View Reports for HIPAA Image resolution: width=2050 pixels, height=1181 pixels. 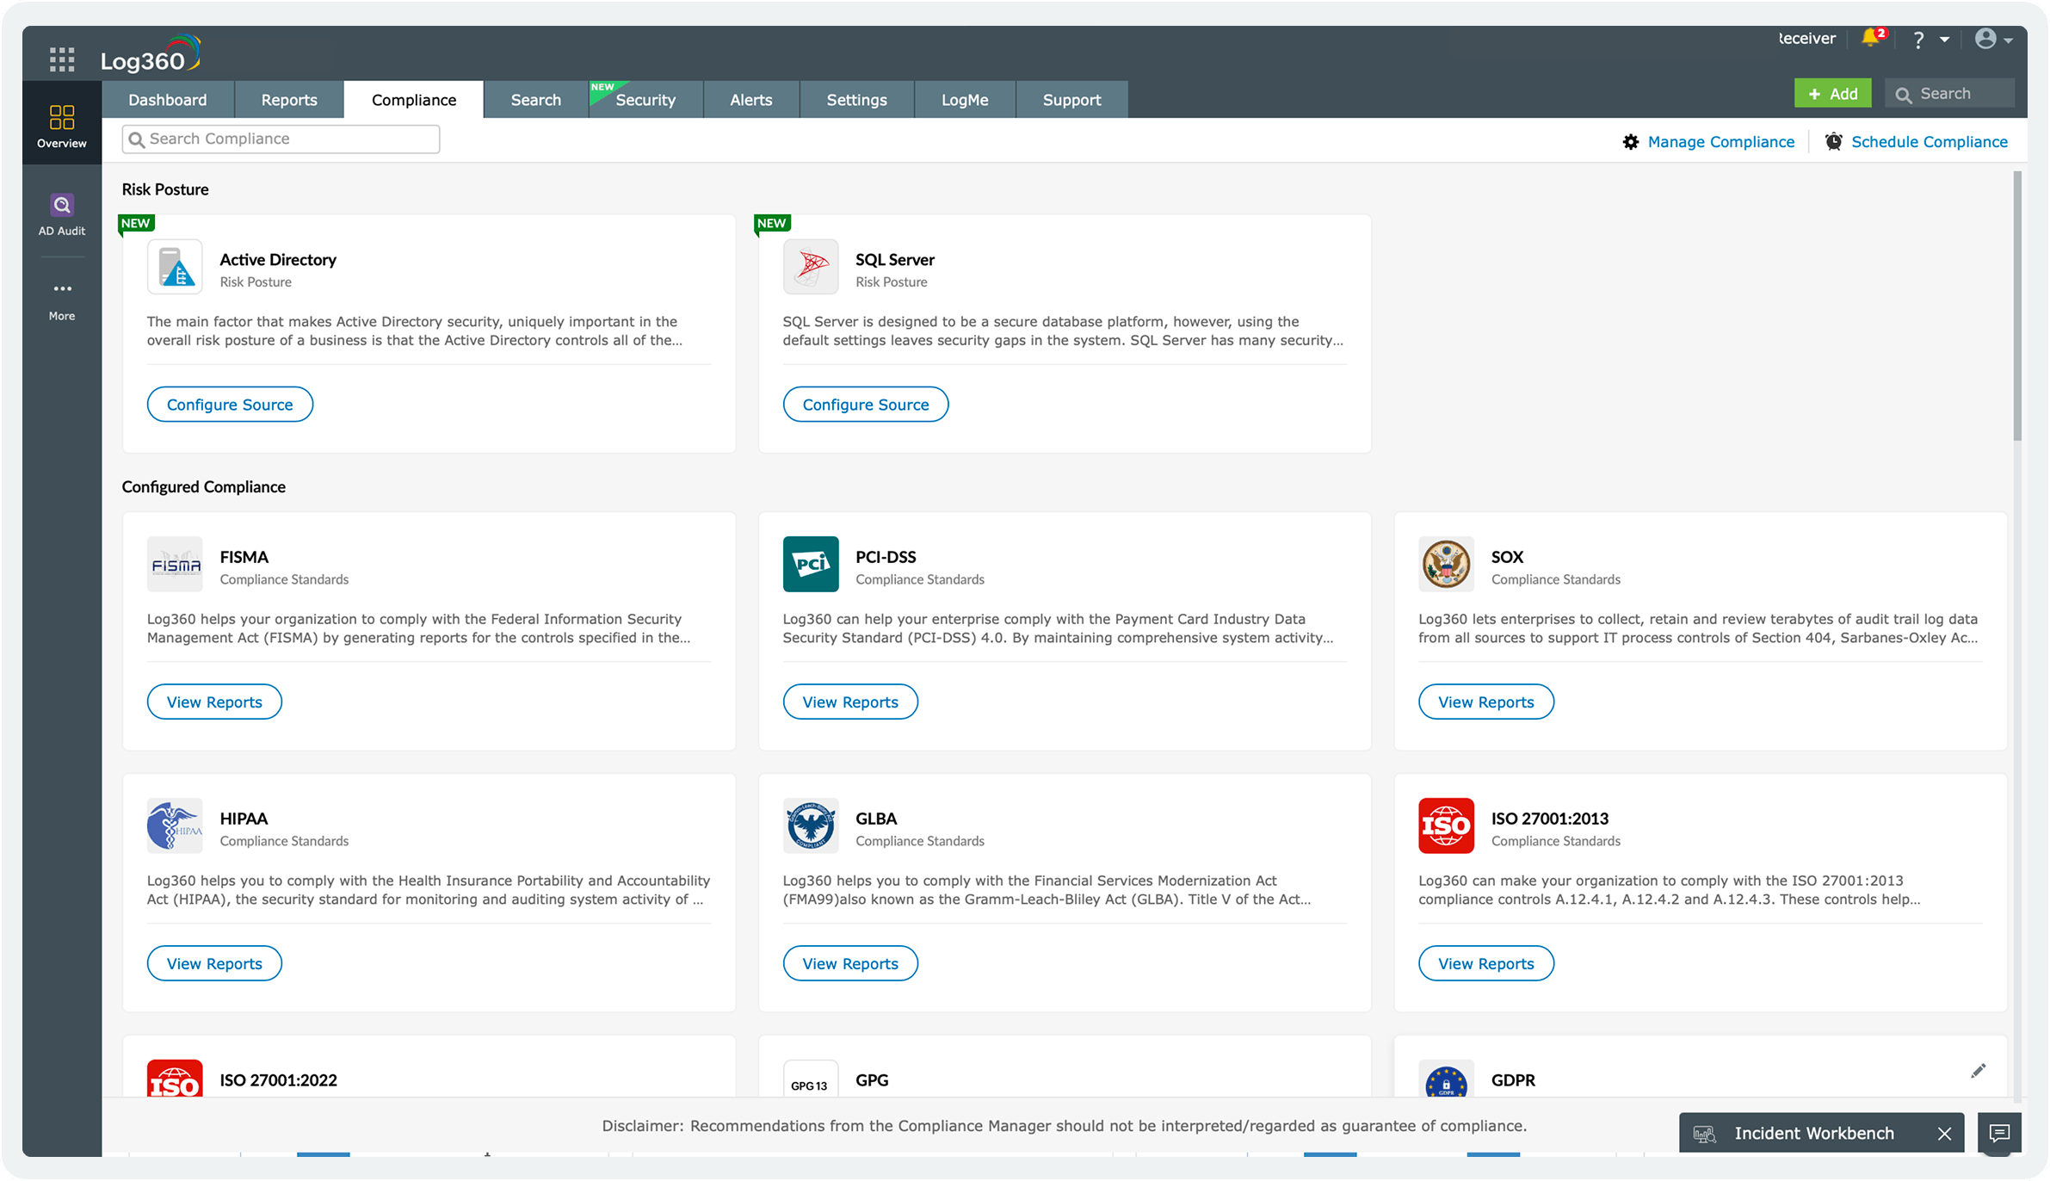214,964
